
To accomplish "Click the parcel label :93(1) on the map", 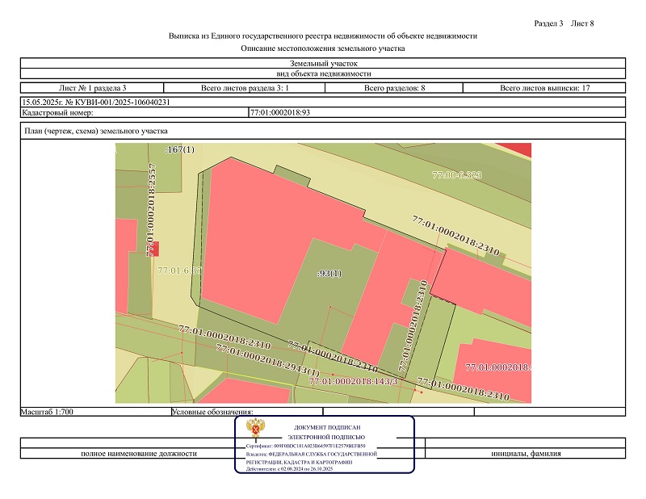I will tap(329, 273).
